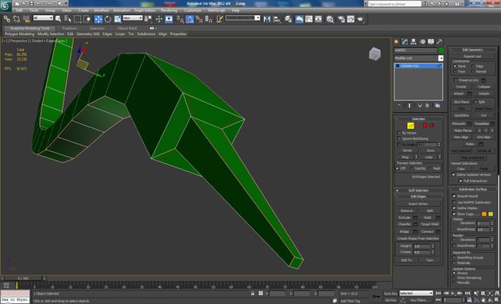
Task: Switch to Hierarchy command panel tab
Action: point(414,41)
